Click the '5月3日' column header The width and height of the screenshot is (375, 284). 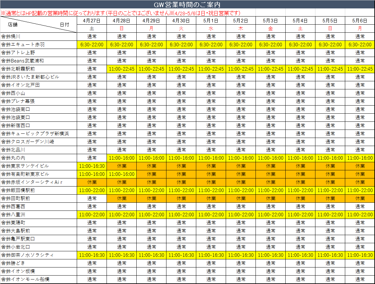click(x=270, y=20)
